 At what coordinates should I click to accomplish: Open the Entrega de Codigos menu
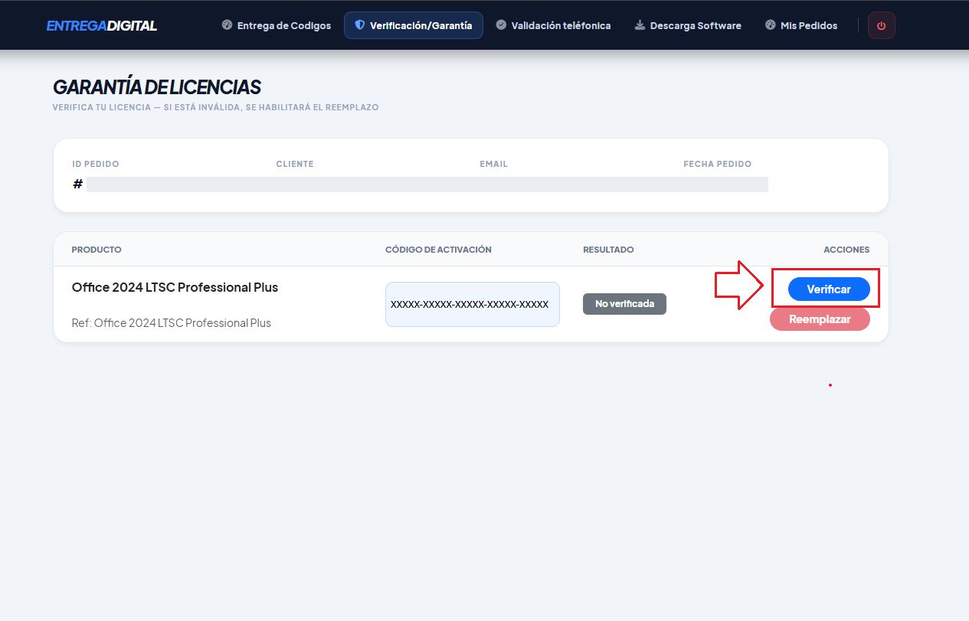pyautogui.click(x=277, y=25)
